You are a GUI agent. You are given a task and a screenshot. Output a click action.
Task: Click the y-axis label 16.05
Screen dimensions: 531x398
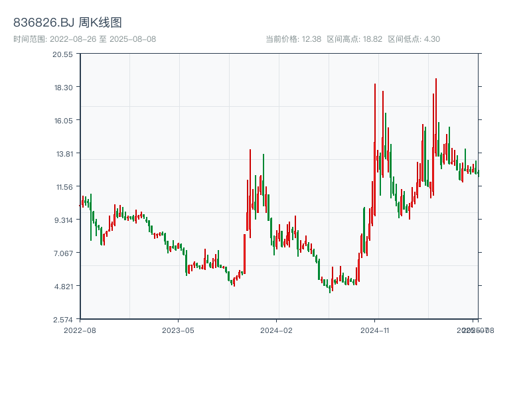(63, 121)
